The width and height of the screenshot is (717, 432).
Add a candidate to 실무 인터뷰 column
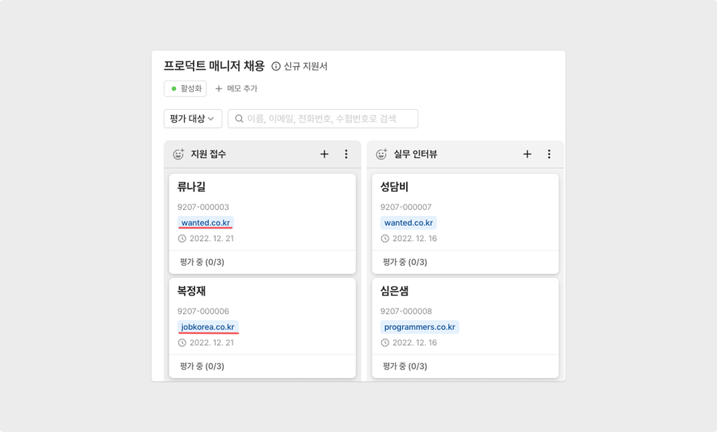click(527, 154)
